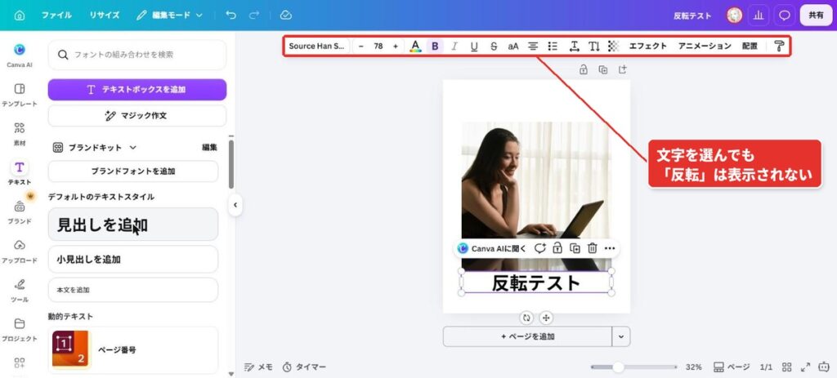Open the リサイズ menu

click(x=104, y=16)
